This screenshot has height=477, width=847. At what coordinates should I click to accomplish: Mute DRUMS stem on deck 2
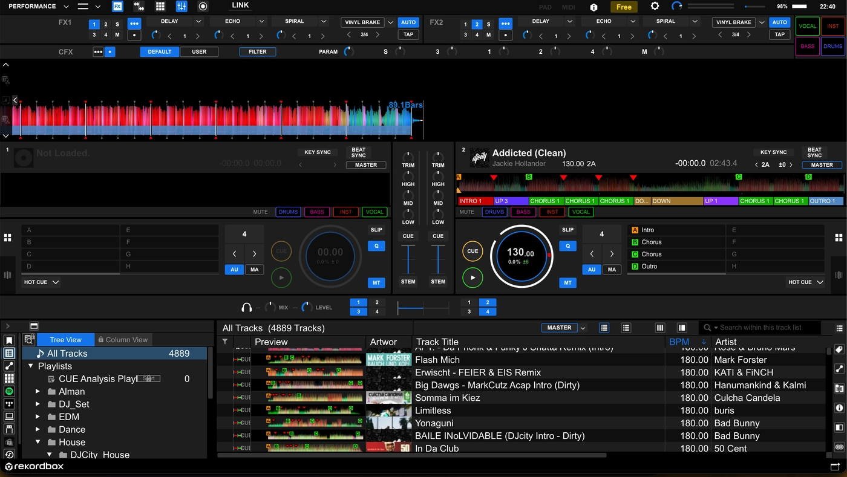click(494, 212)
